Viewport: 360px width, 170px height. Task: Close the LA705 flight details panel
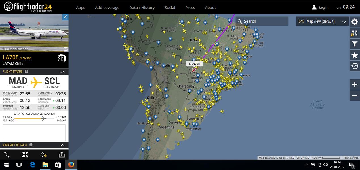point(65,17)
